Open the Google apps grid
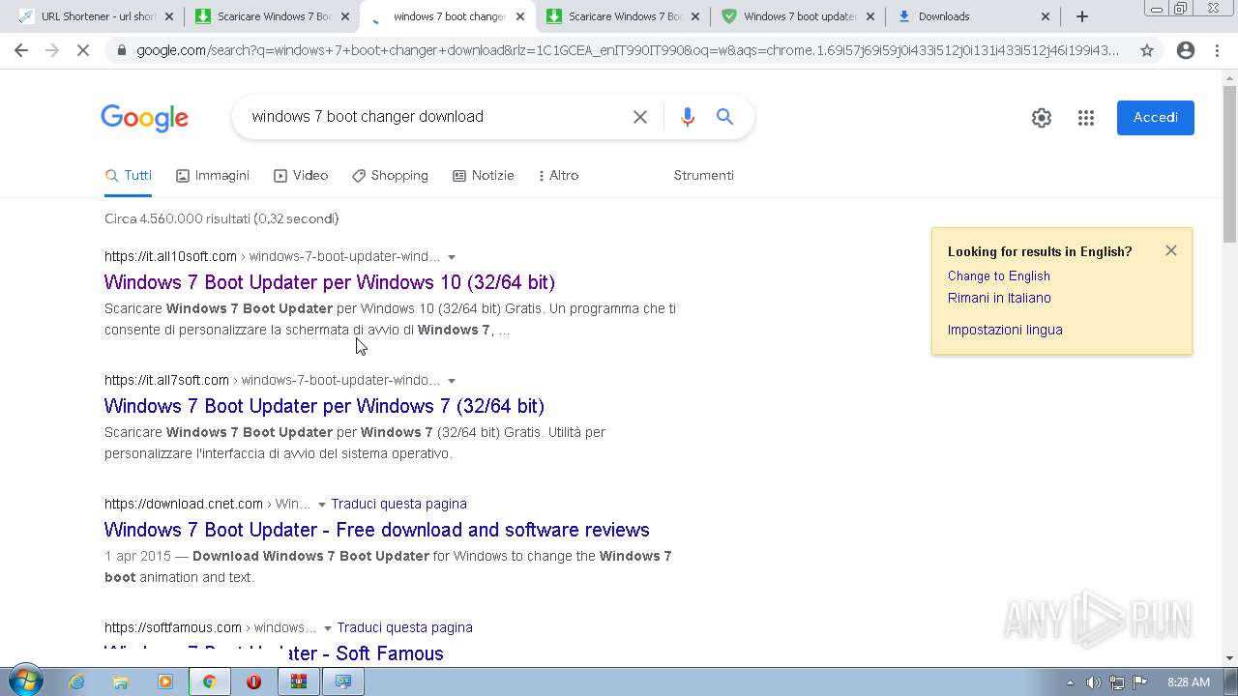 [x=1086, y=118]
